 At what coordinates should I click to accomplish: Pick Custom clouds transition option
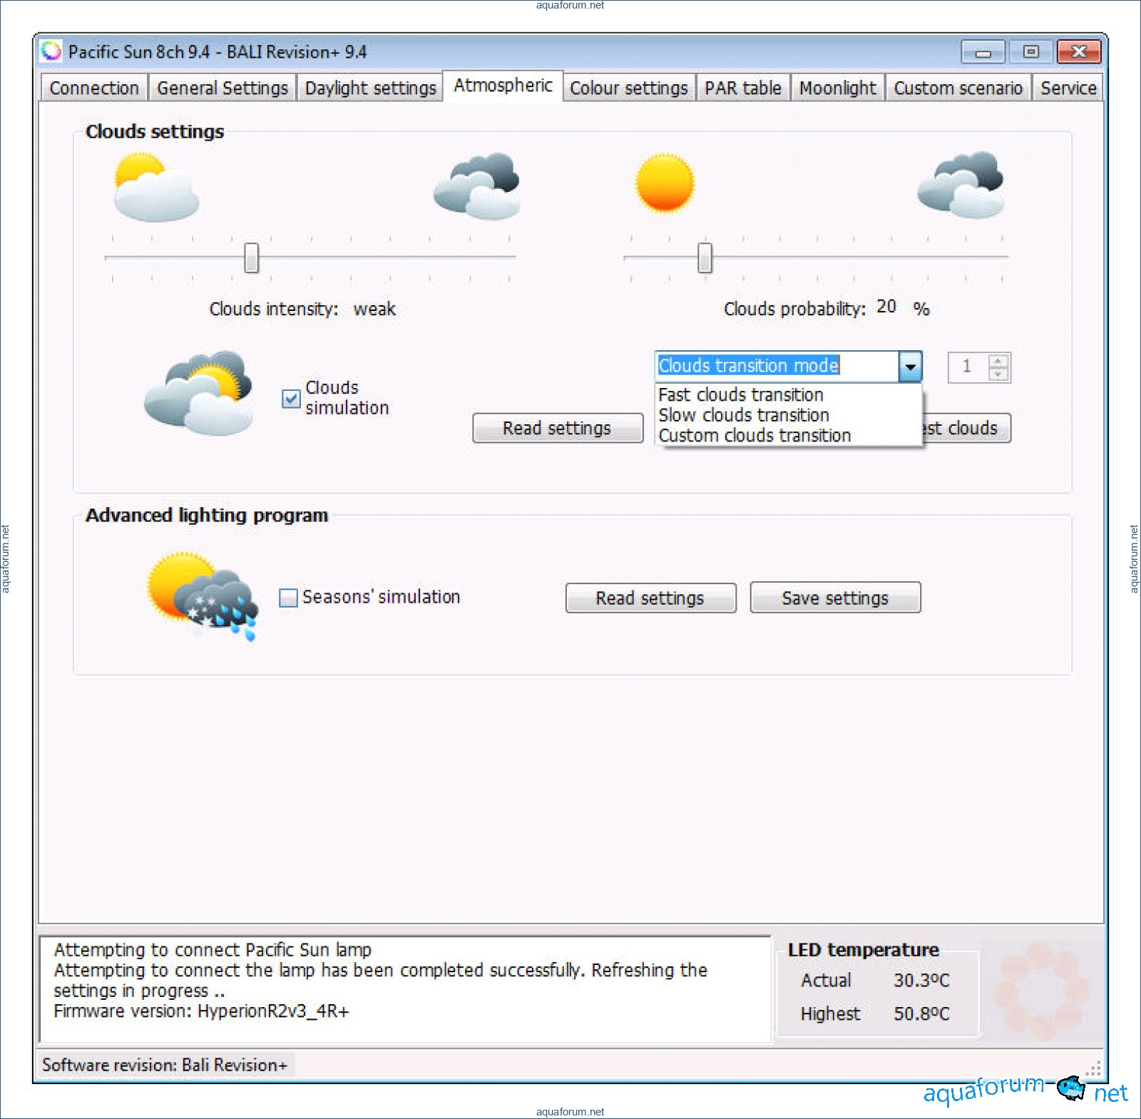(754, 435)
